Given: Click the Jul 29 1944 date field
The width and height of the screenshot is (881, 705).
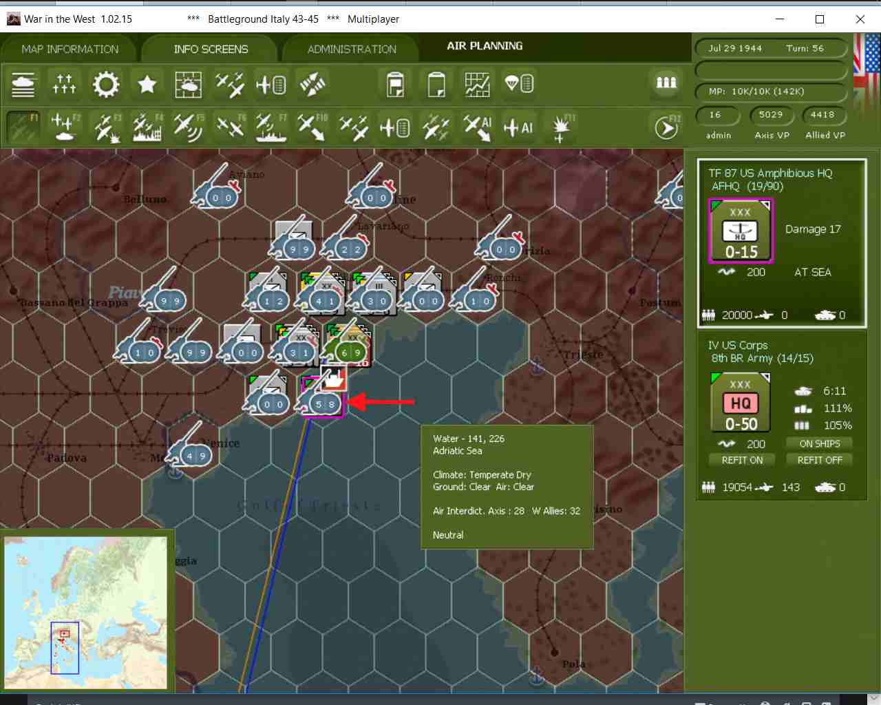Looking at the screenshot, I should coord(735,48).
